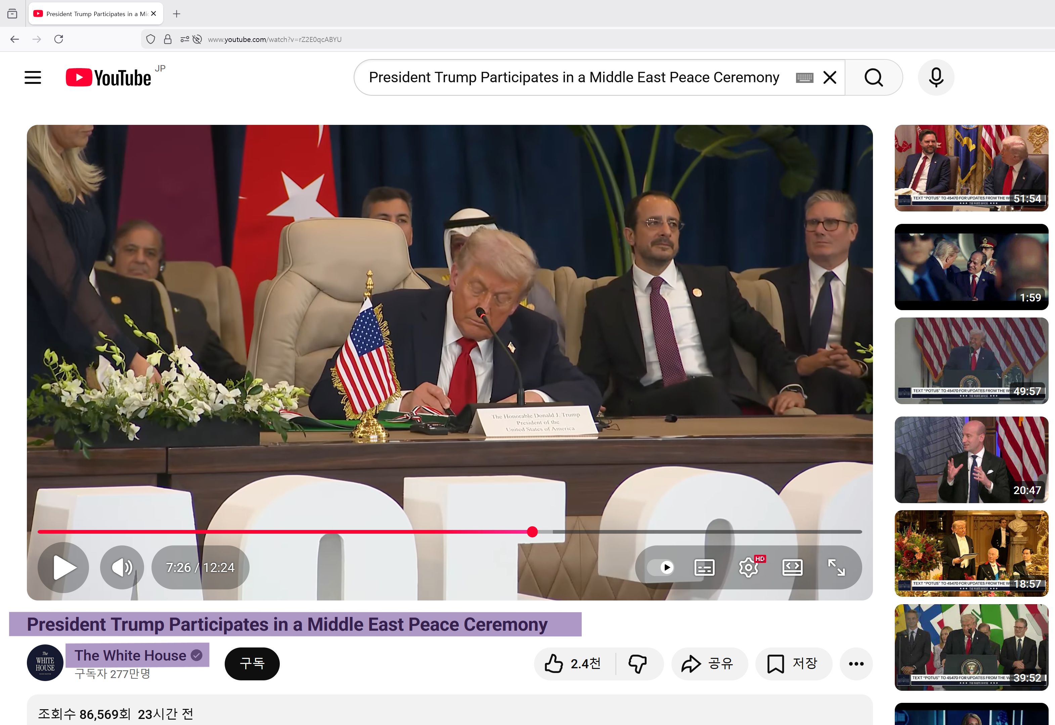This screenshot has width=1055, height=725.
Task: Enter fullscreen mode
Action: pyautogui.click(x=836, y=567)
